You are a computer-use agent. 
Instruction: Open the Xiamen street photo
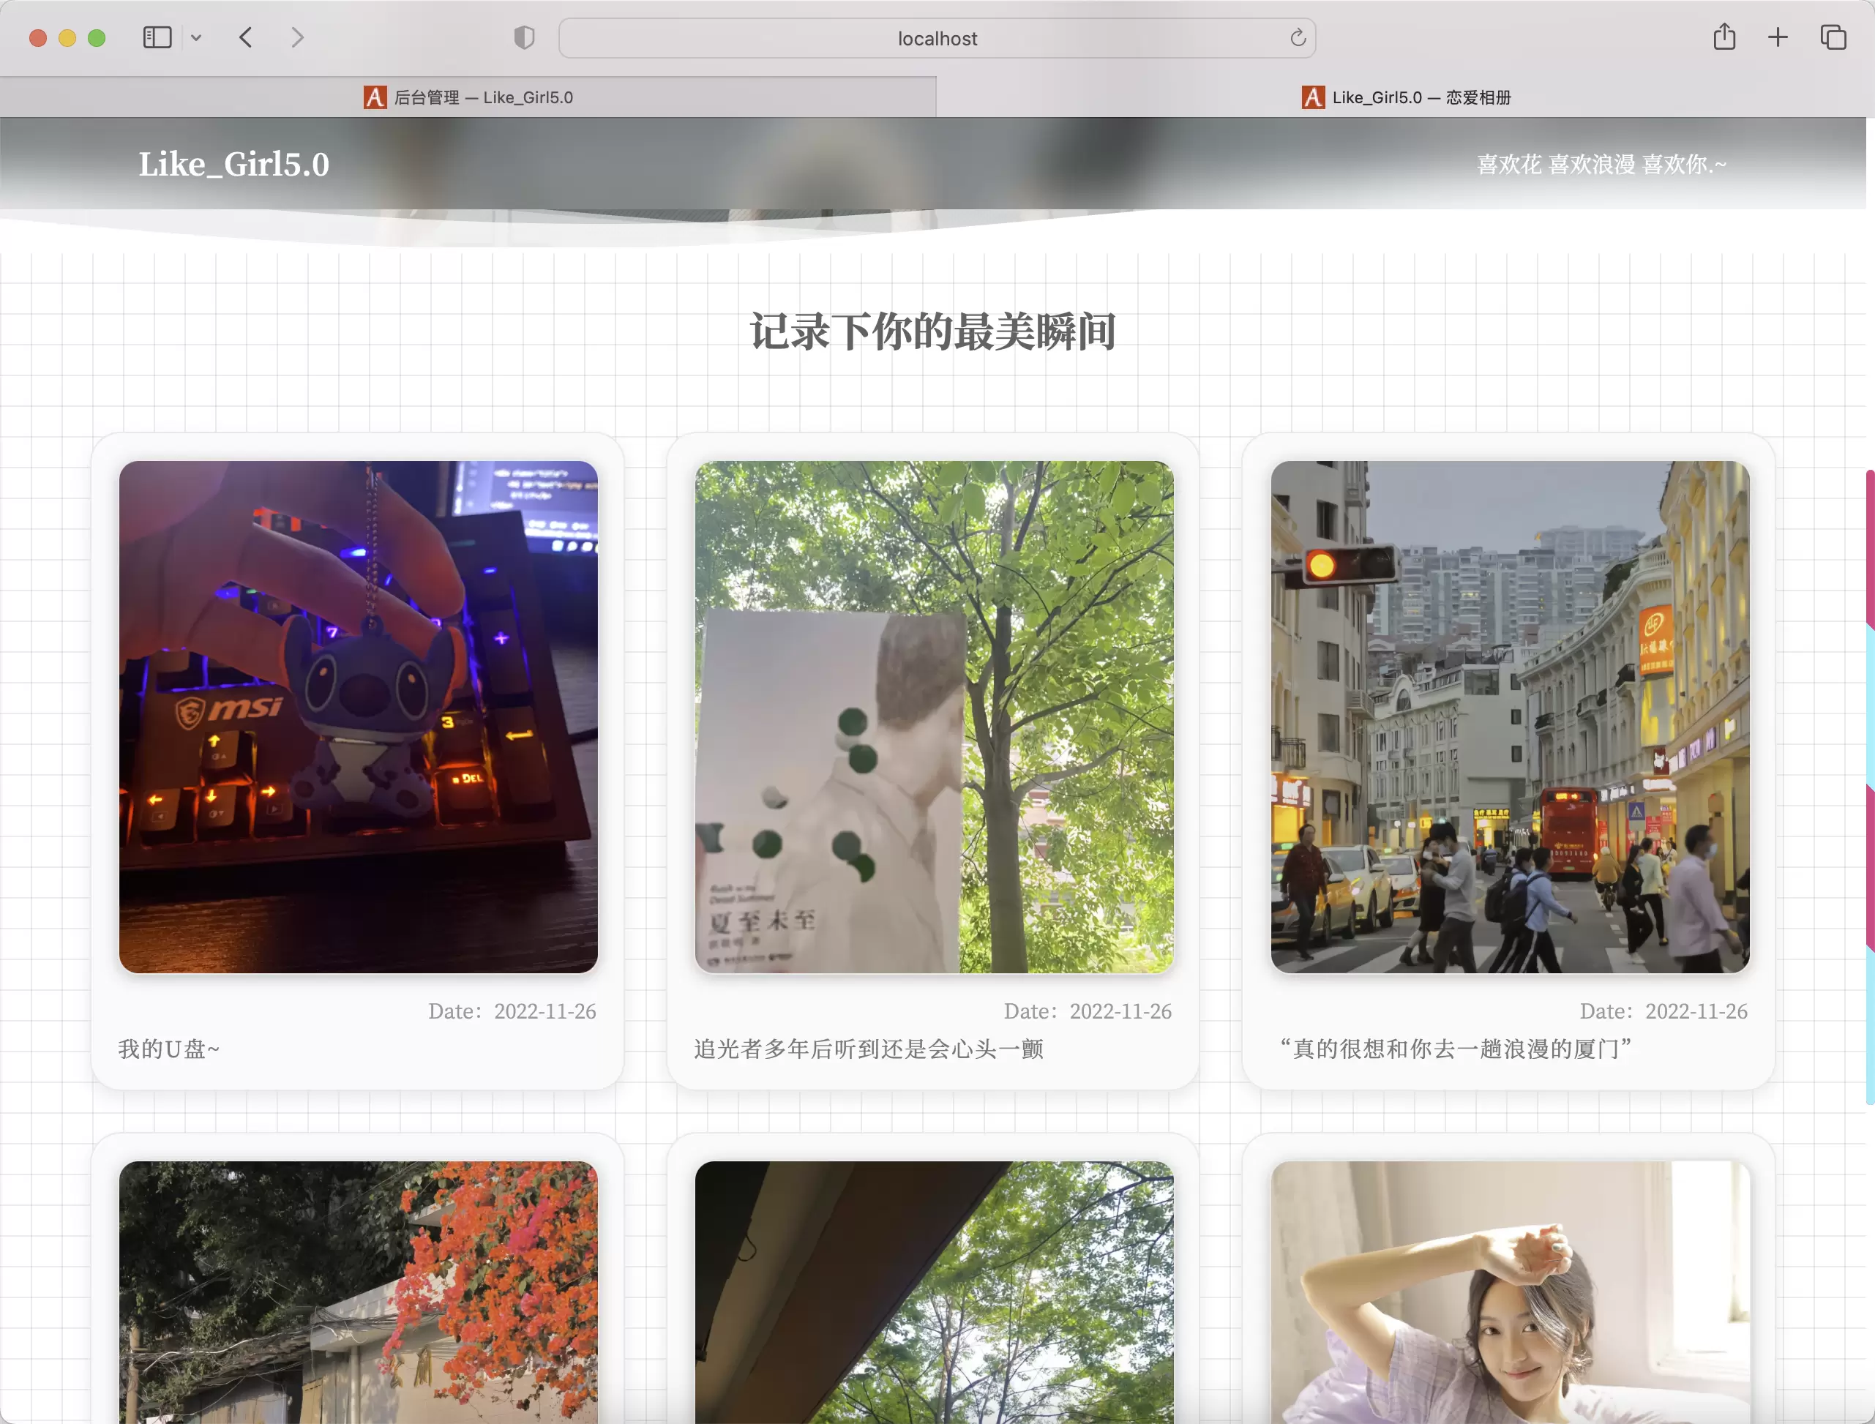pos(1510,717)
